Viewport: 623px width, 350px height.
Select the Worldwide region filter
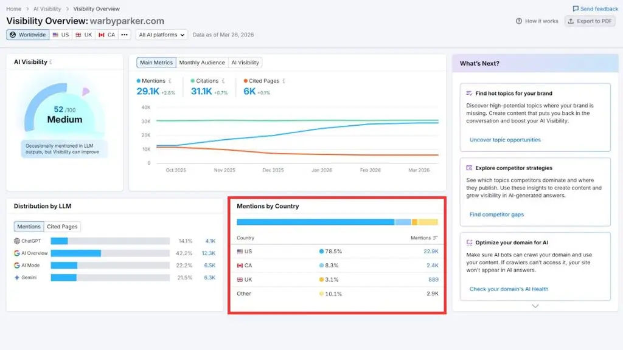(x=28, y=35)
